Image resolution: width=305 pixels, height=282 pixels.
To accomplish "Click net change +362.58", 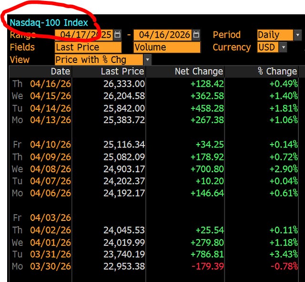I will (x=207, y=96).
